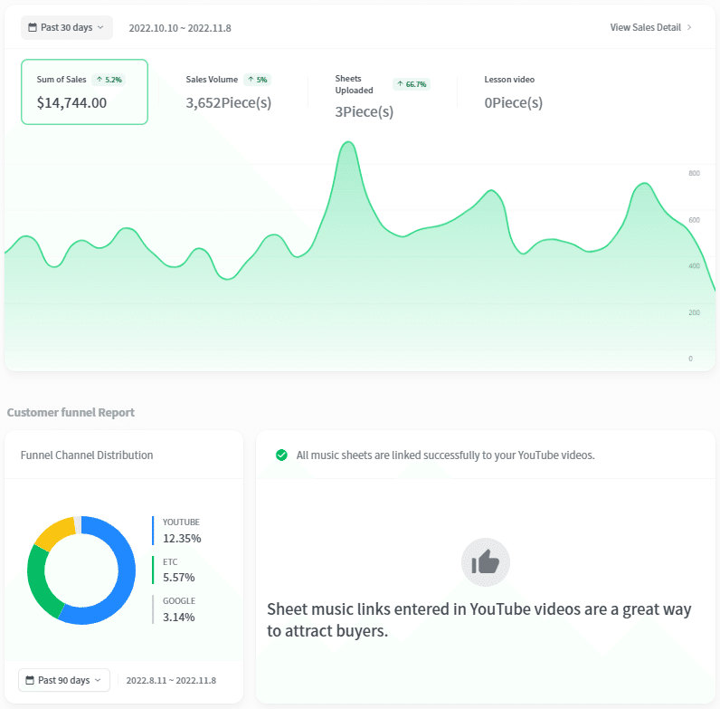The width and height of the screenshot is (720, 709).
Task: Click the Sheets Uploaded 66.7% increase badge
Action: coord(412,84)
